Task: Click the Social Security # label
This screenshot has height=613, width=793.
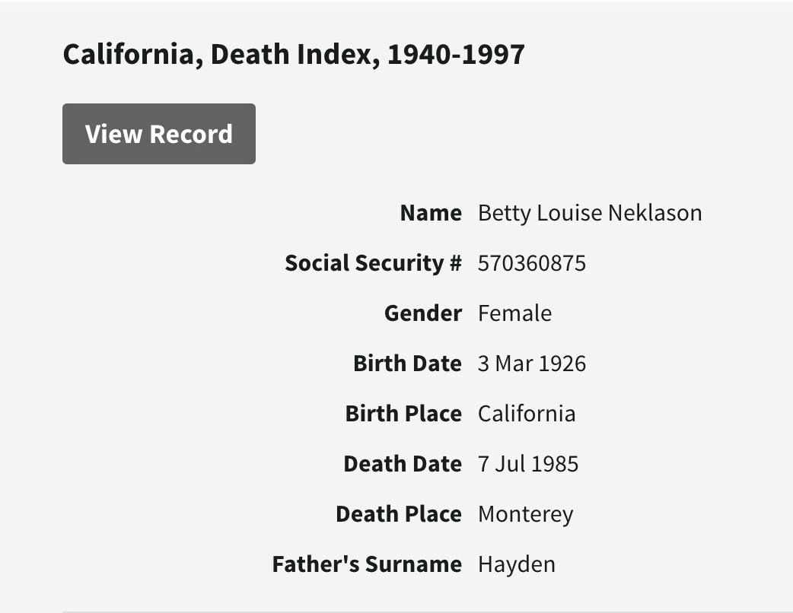Action: tap(373, 263)
